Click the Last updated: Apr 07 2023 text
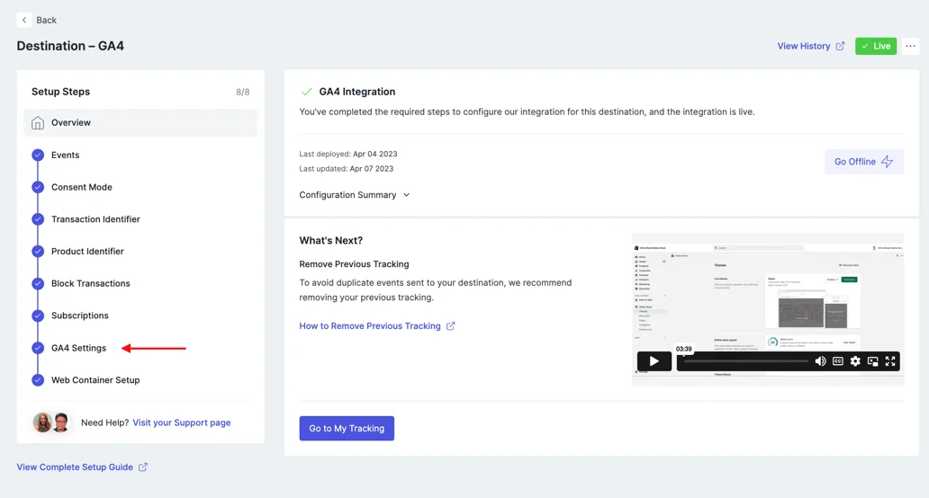 347,169
